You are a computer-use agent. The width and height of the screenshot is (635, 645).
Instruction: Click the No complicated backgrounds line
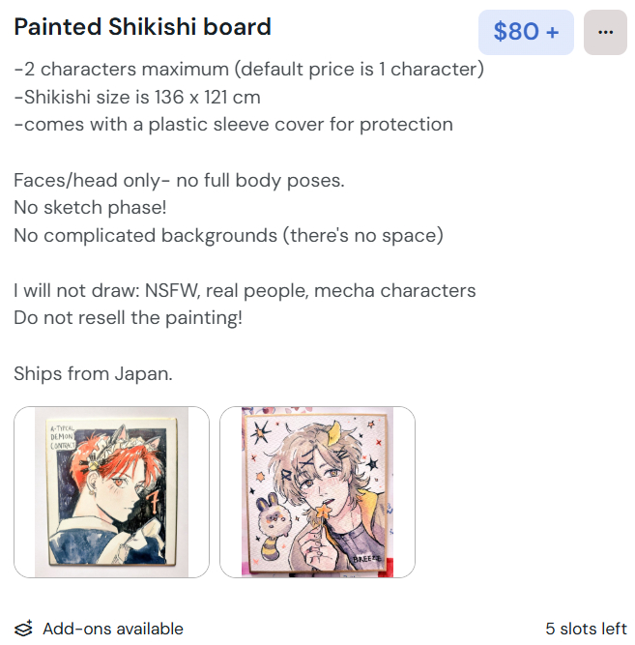[228, 235]
